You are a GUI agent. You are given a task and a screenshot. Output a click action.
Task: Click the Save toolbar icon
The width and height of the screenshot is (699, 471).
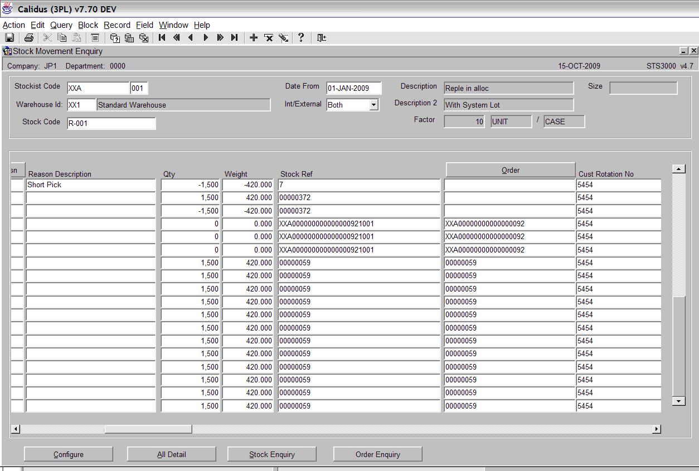point(9,38)
